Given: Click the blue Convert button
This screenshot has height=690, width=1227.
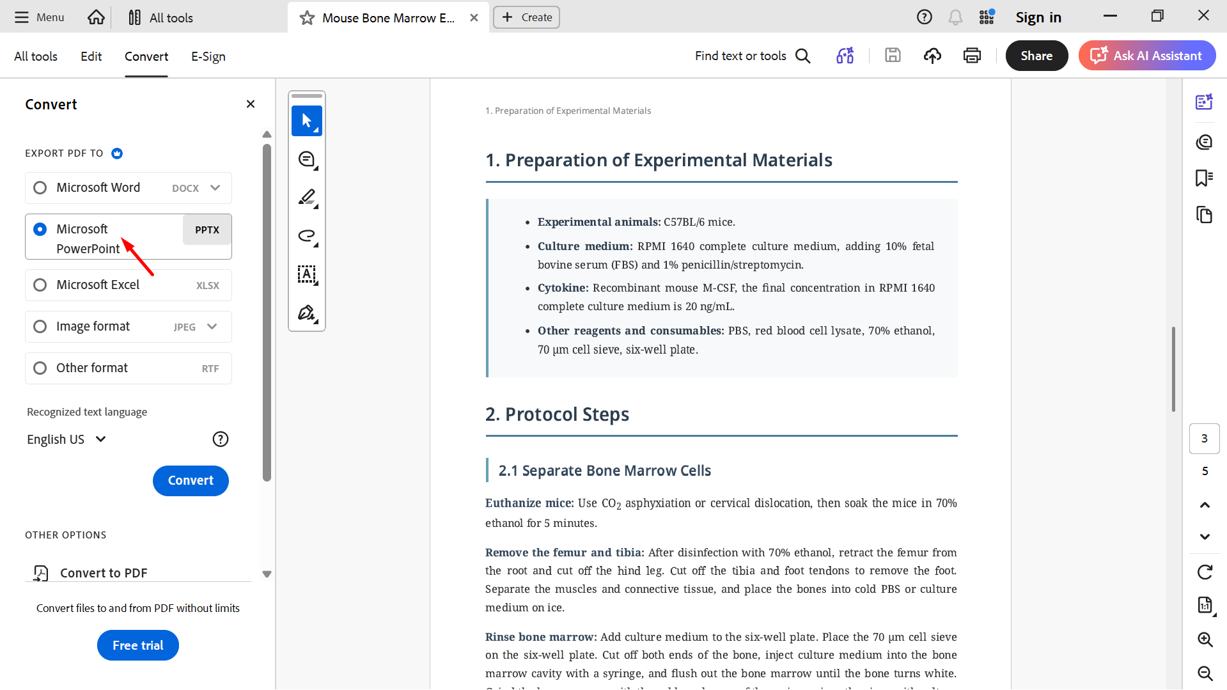Looking at the screenshot, I should 191,480.
